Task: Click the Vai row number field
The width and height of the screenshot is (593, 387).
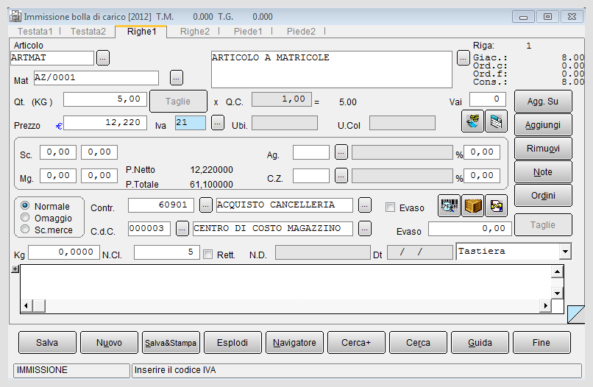Action: coord(488,99)
